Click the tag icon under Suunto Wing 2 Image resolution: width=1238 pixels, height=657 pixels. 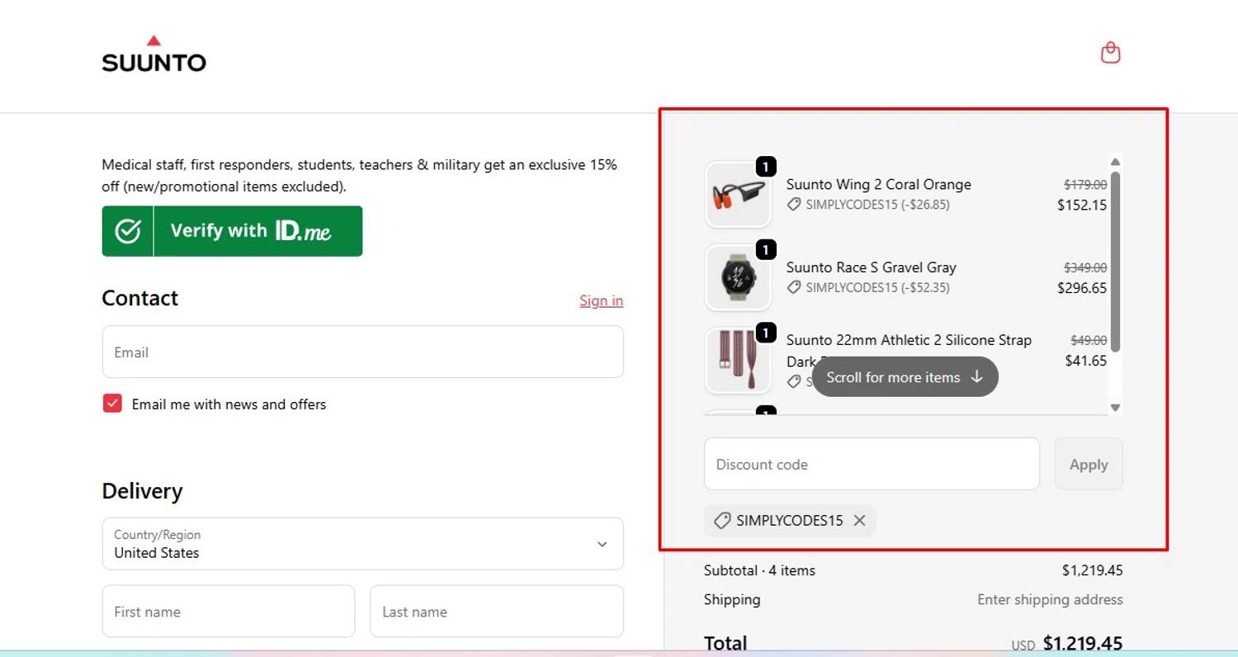tap(794, 204)
